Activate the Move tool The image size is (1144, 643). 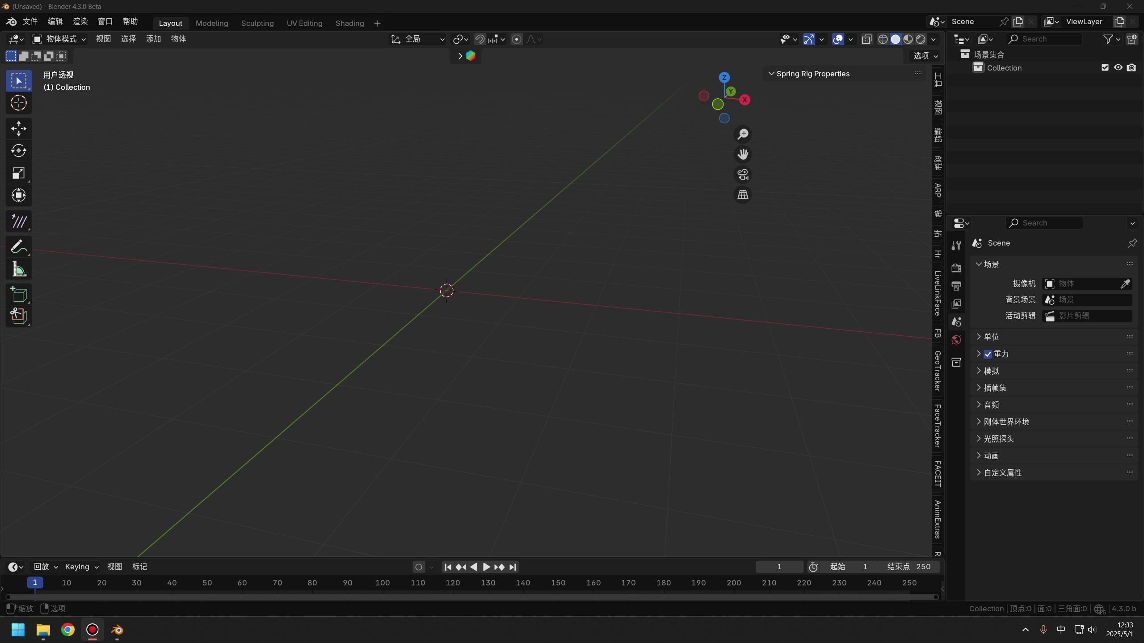point(18,129)
